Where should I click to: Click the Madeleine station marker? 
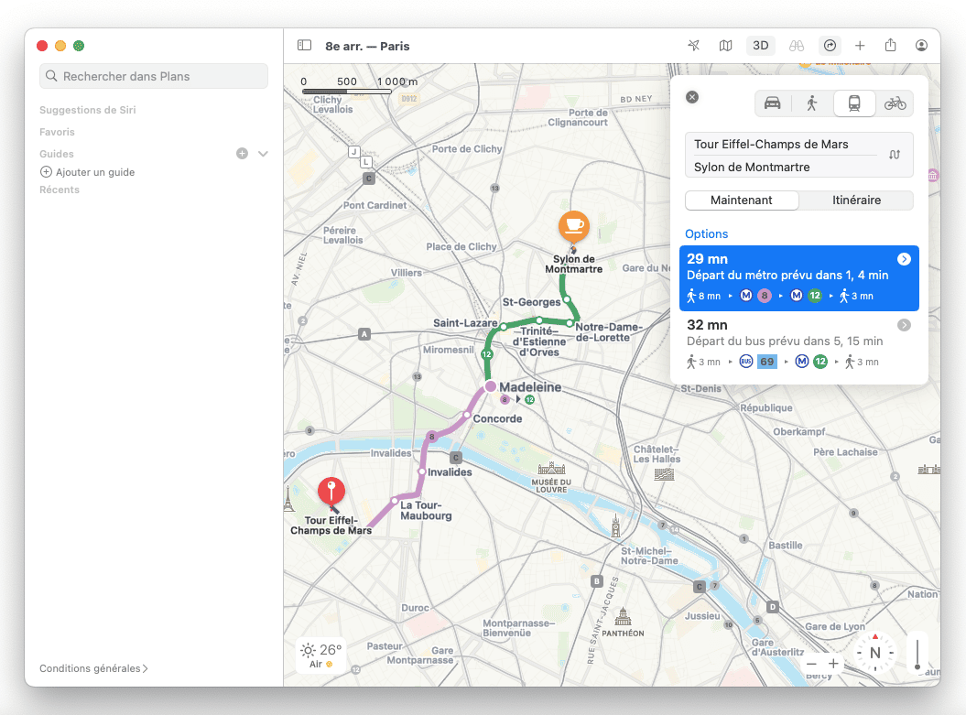tap(491, 386)
